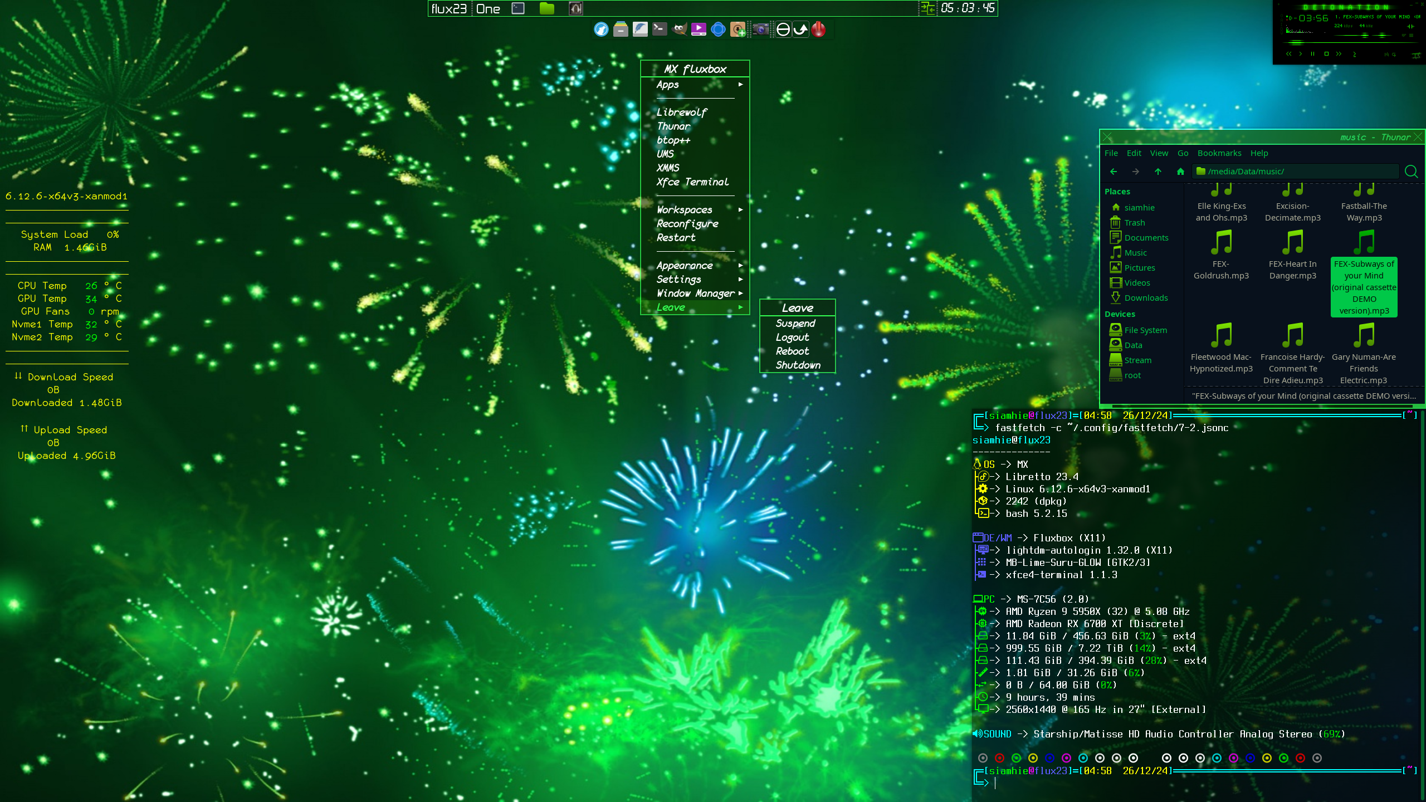Click the XMMS song position seek bar

point(1350,42)
